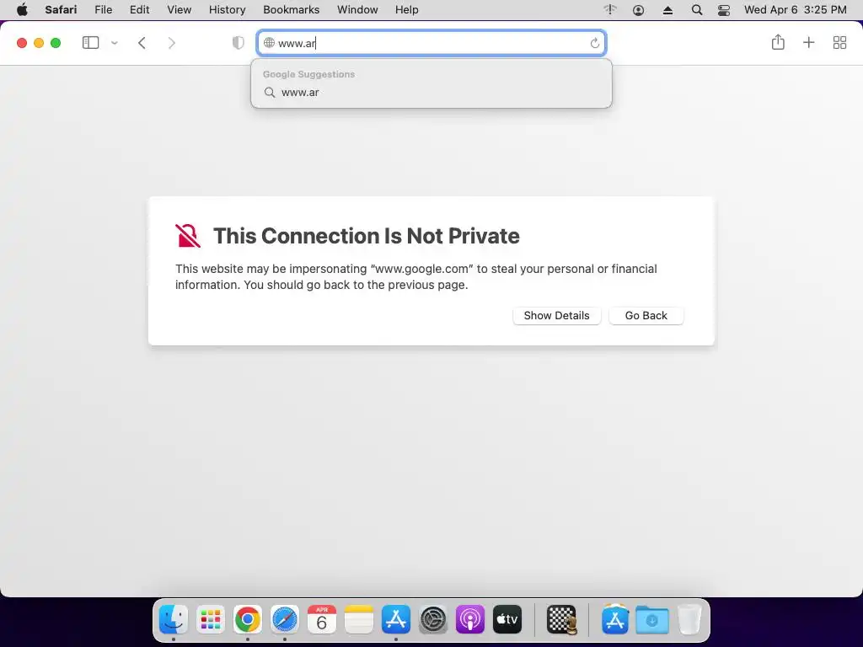This screenshot has width=863, height=647.
Task: Open Launchpad from the Dock
Action: pyautogui.click(x=211, y=619)
